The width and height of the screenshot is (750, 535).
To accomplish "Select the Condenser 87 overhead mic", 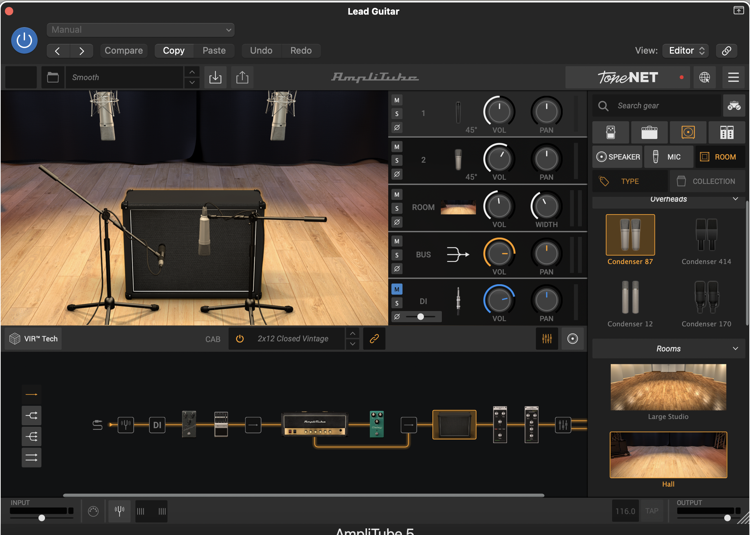I will [x=630, y=240].
